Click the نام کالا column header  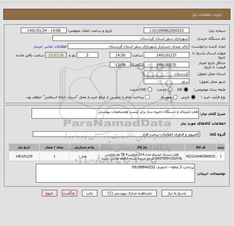[142, 147]
